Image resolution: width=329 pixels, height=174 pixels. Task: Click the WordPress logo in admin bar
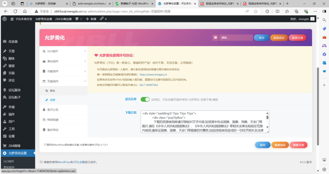click(x=4, y=19)
